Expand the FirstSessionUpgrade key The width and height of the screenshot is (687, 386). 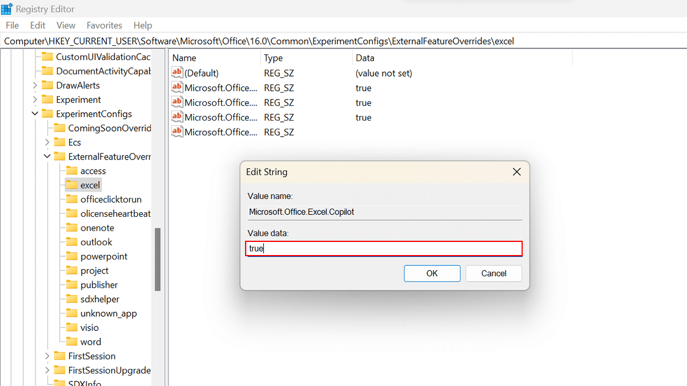coord(47,370)
